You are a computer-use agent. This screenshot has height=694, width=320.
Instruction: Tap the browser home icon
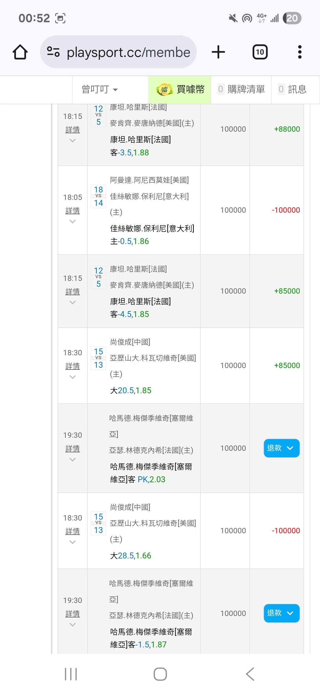coord(20,52)
